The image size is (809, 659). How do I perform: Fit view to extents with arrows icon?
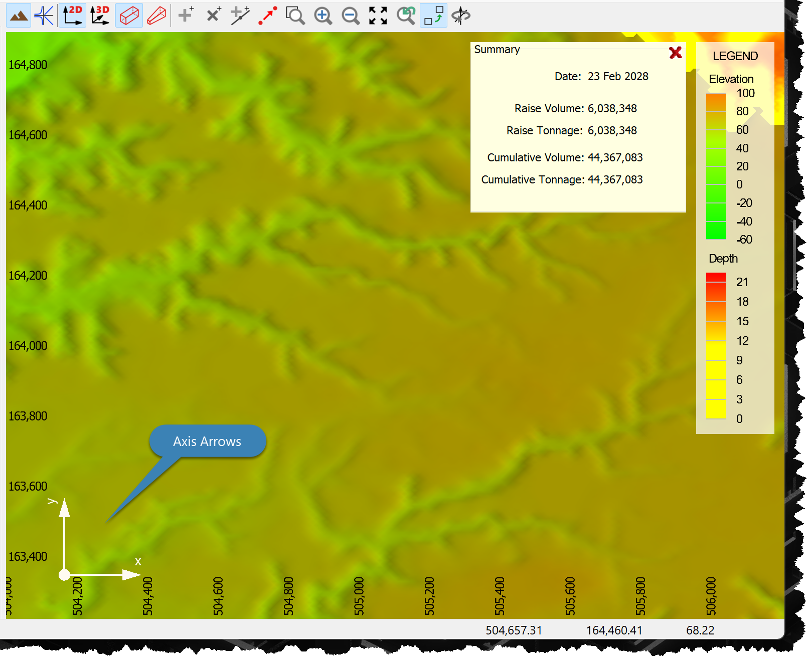tap(378, 16)
